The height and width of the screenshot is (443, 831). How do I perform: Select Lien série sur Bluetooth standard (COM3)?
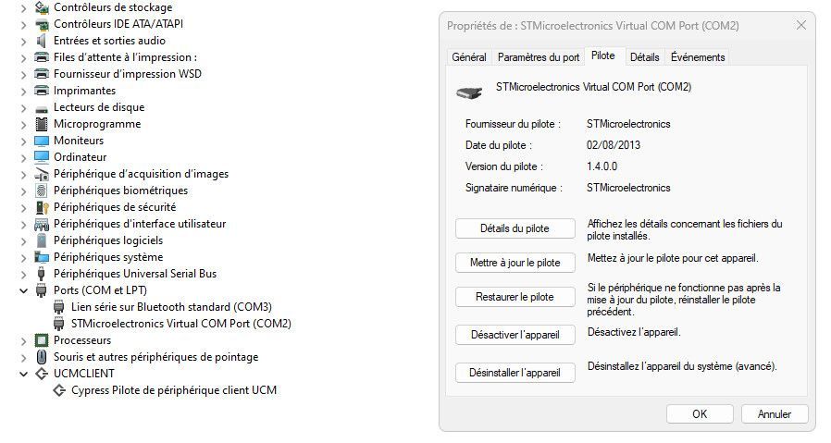click(171, 307)
